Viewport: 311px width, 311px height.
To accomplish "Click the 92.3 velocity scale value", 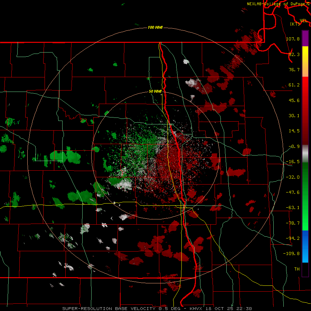I will point(294,54).
